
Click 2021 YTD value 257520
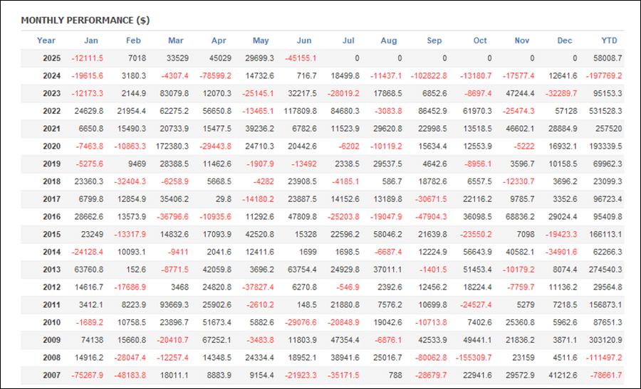pyautogui.click(x=608, y=129)
